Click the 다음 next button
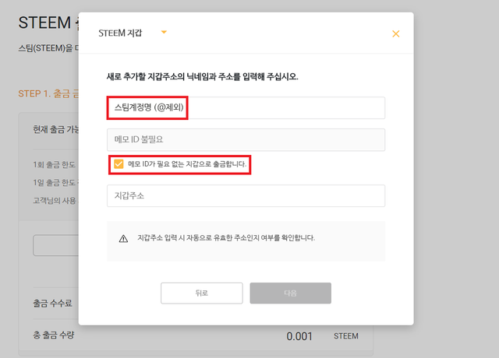Viewport: 499px width, 358px height. coord(291,293)
